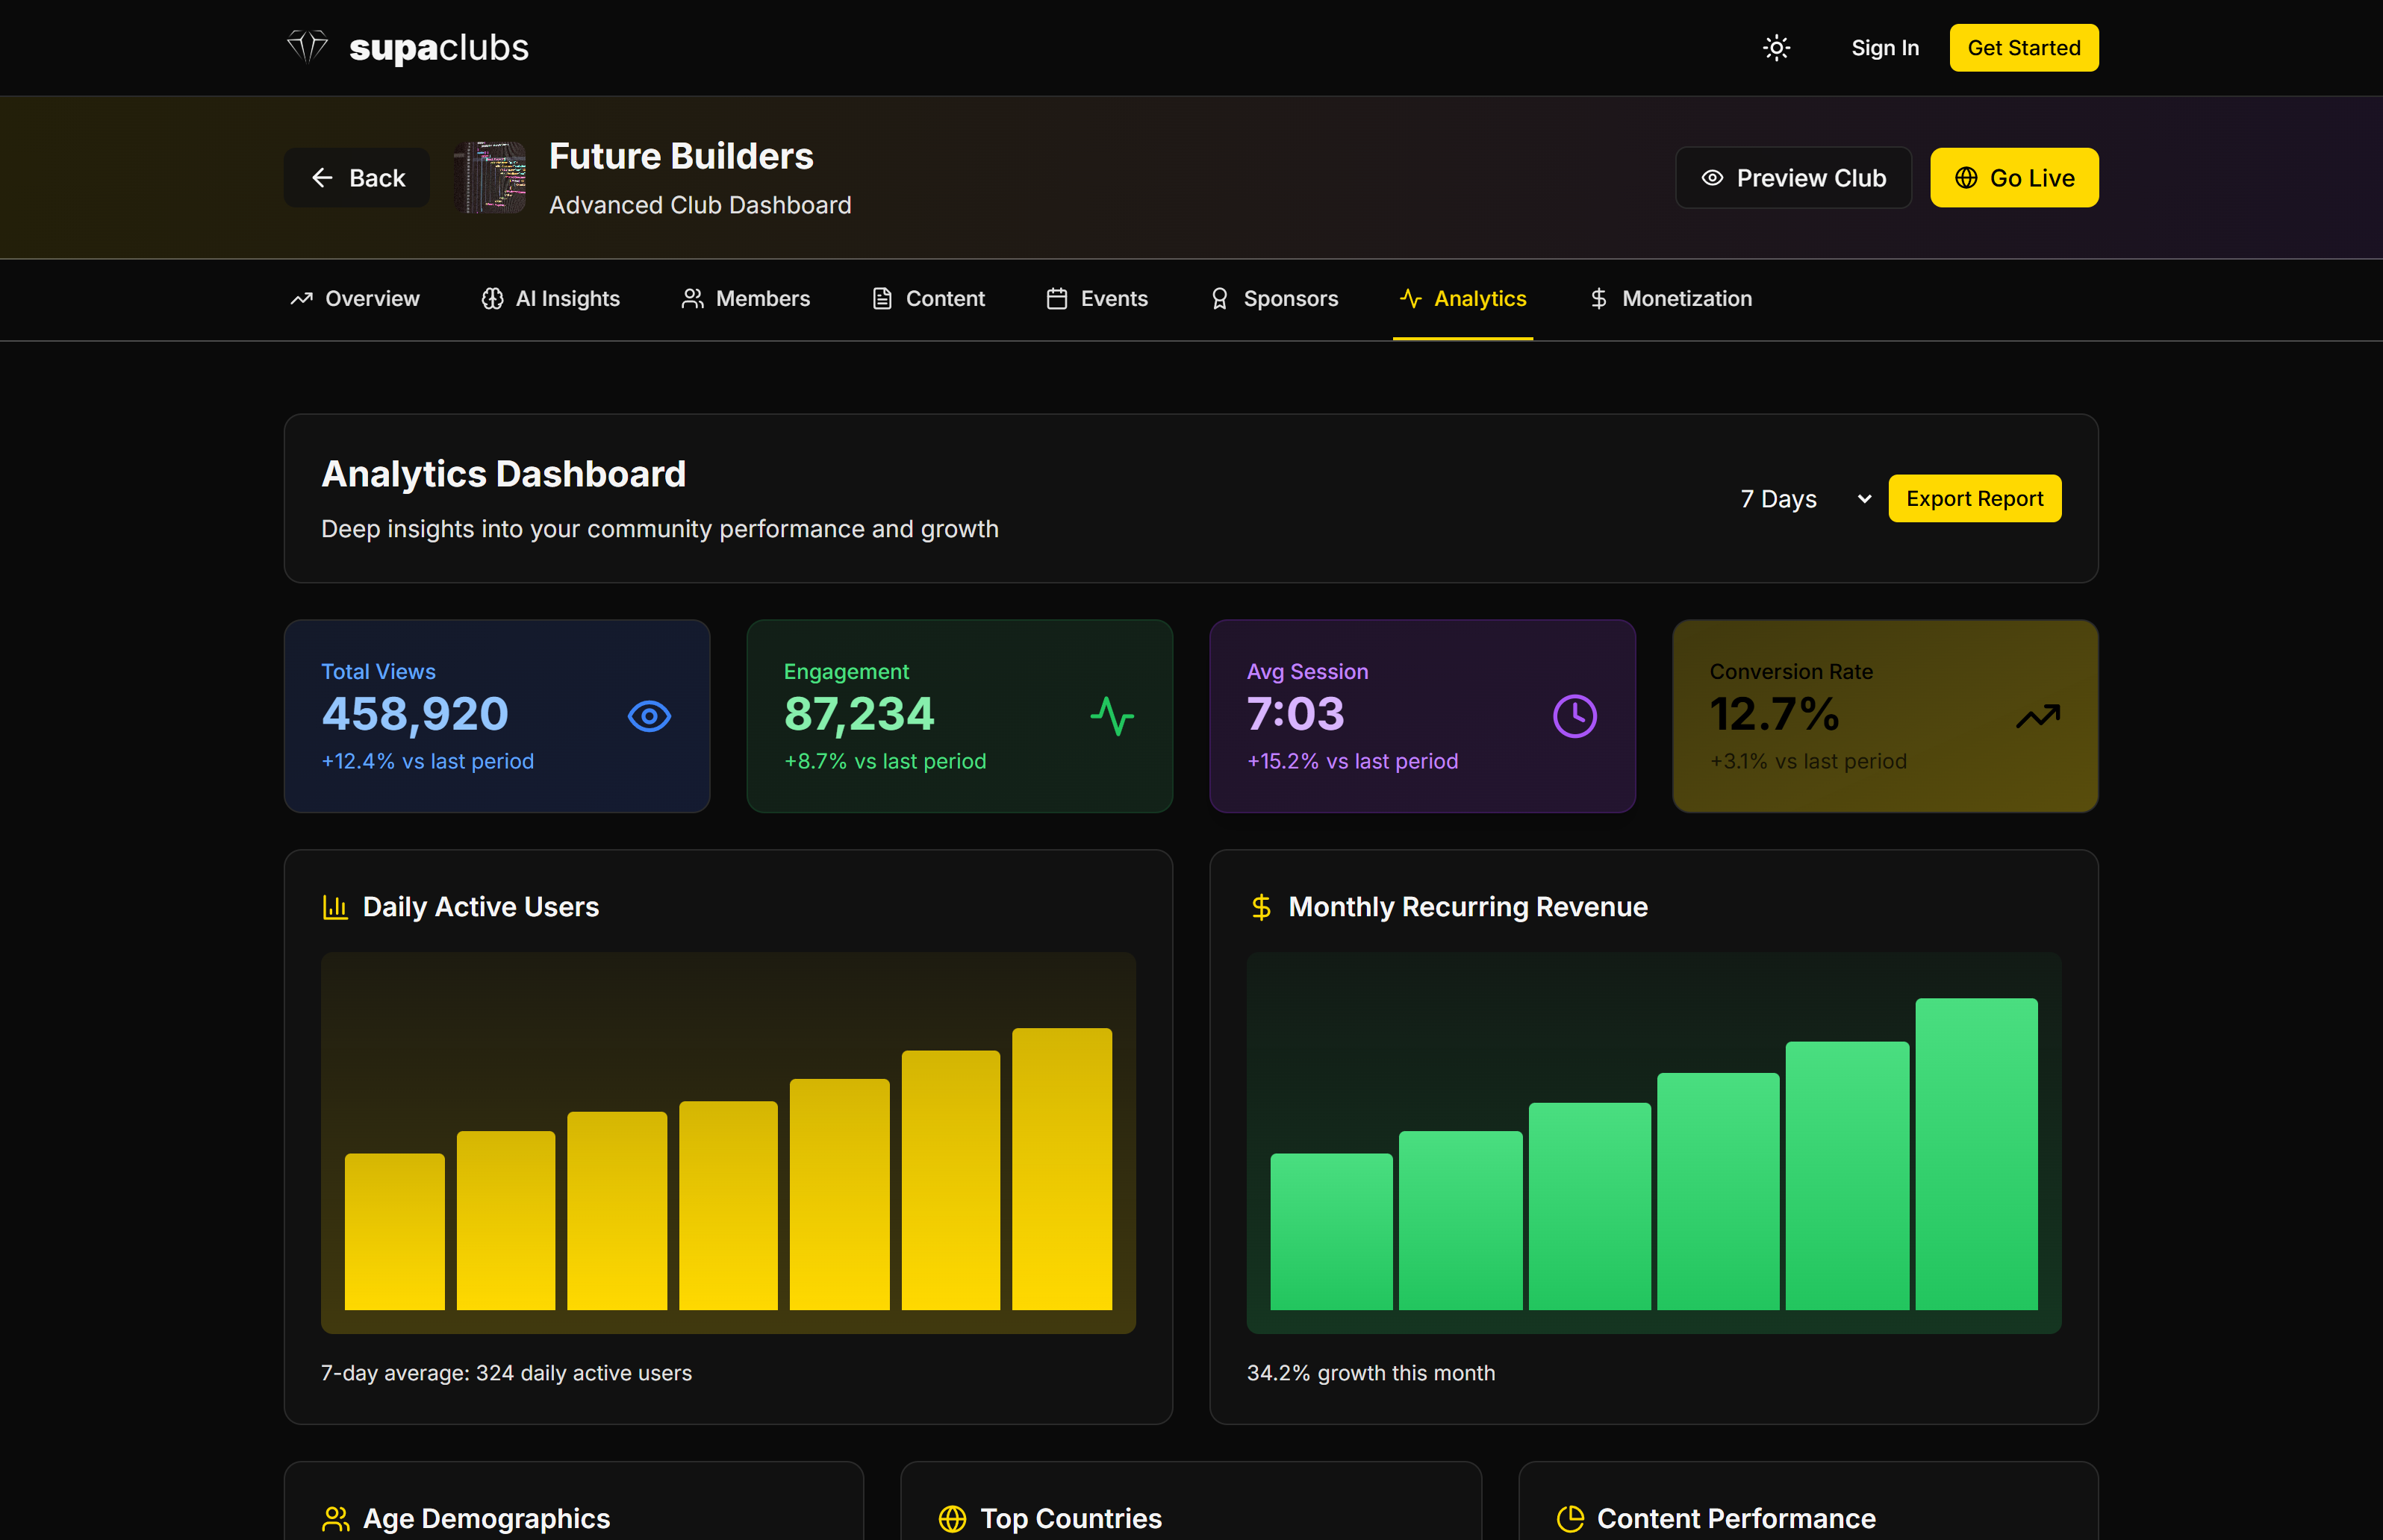The width and height of the screenshot is (2383, 1540).
Task: Click the Preview Club button
Action: pos(1792,178)
